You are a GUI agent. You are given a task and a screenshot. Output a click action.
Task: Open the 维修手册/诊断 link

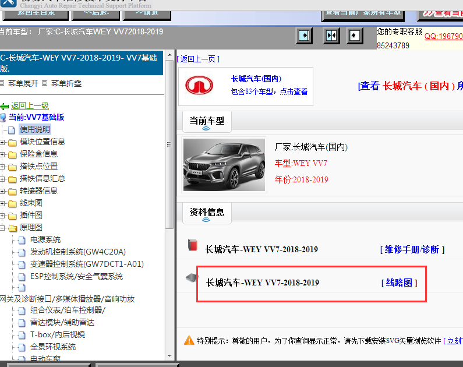[412, 249]
